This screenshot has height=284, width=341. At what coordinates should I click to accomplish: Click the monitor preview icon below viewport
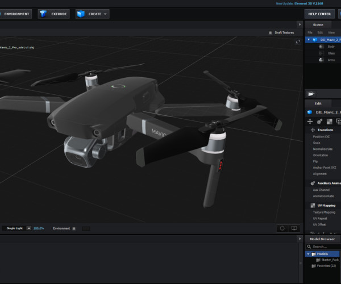294,228
